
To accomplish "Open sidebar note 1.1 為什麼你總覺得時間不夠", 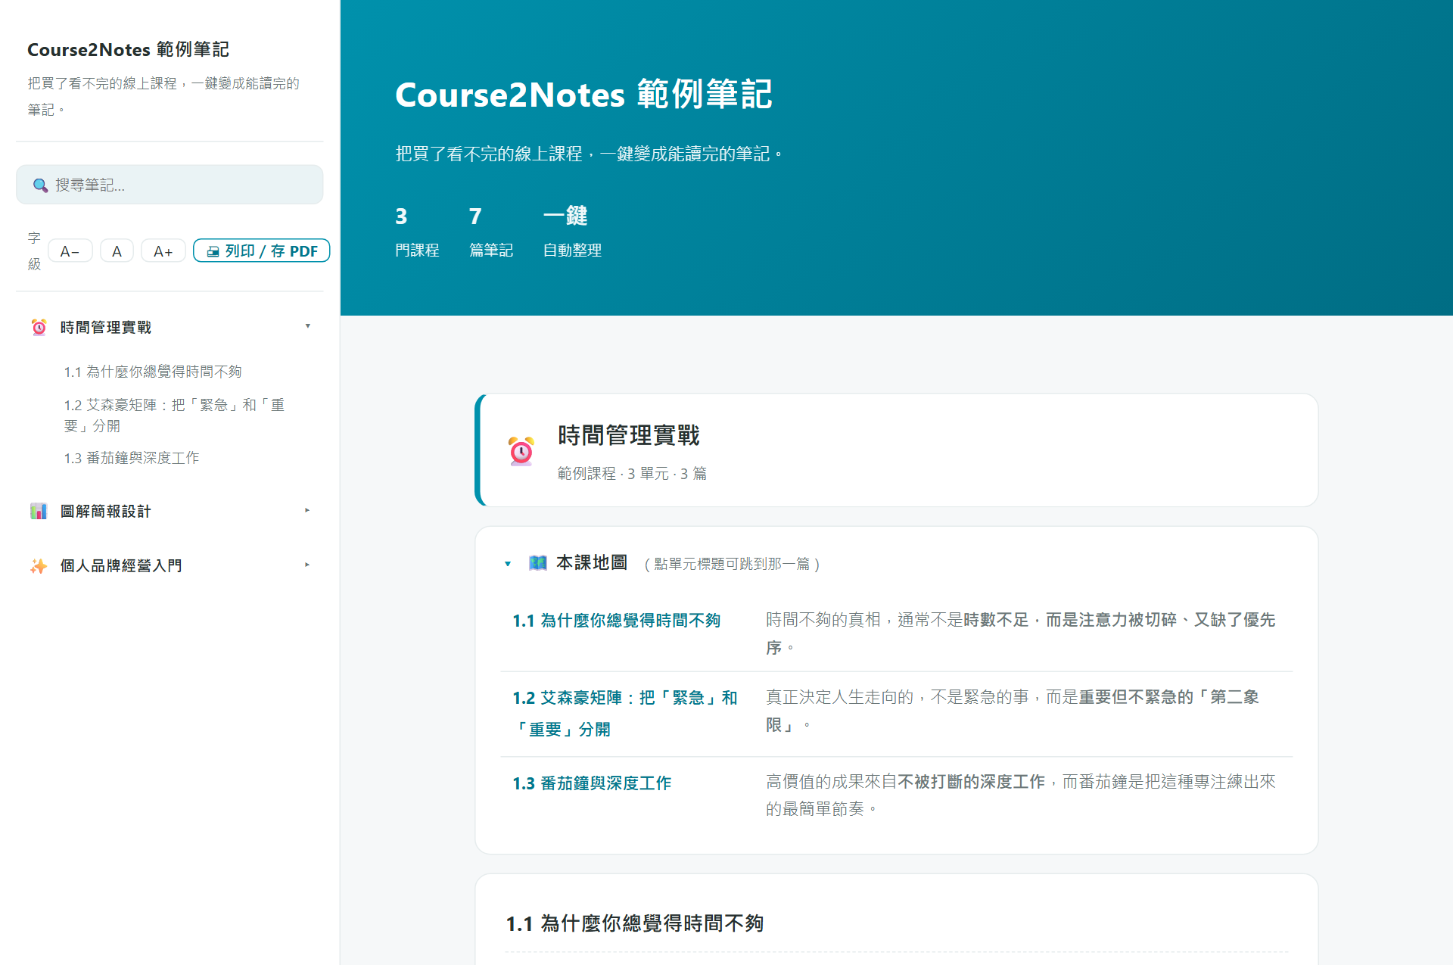I will 153,372.
